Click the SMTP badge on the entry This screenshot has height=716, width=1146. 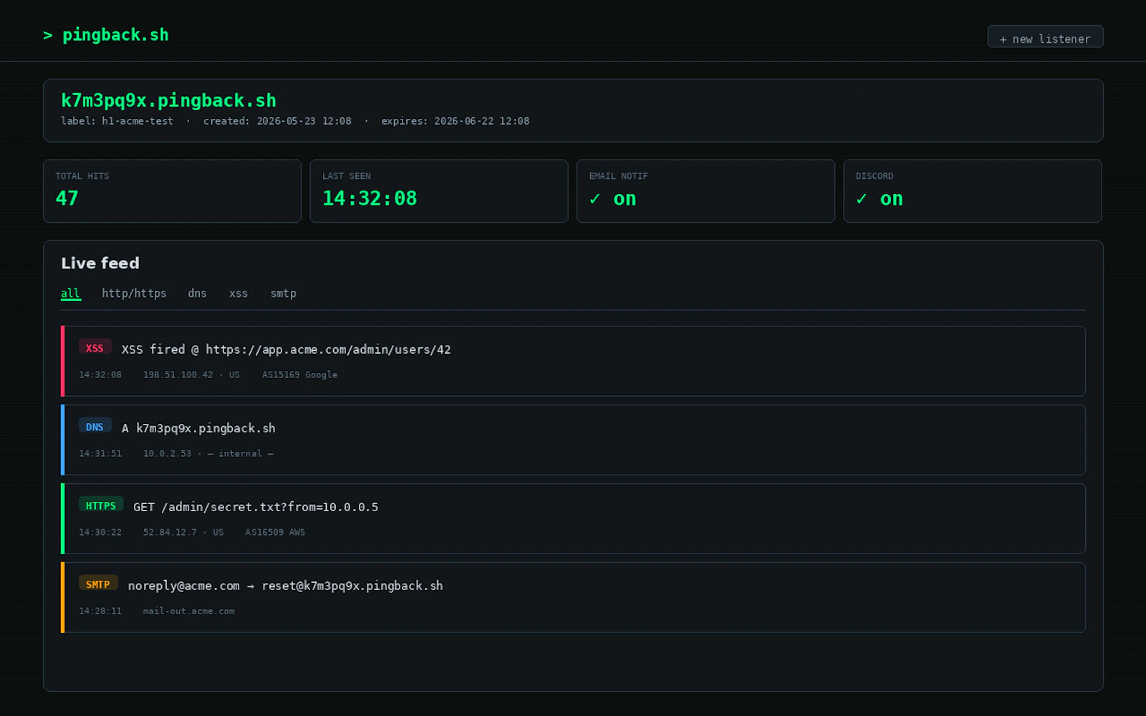pos(98,584)
